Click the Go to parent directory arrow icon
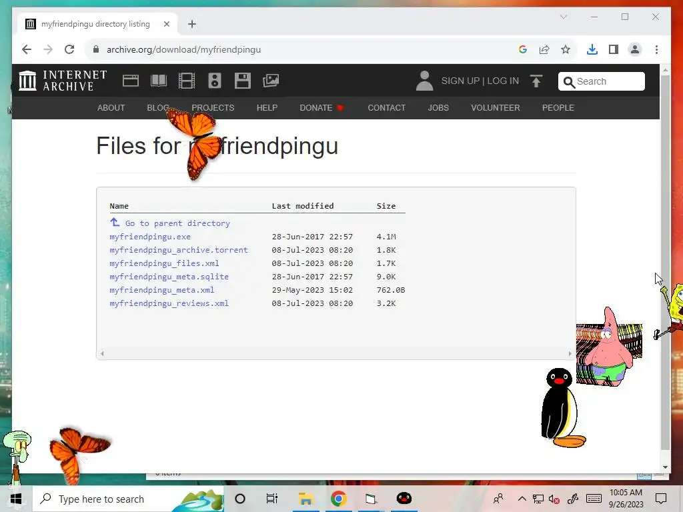Viewport: 683px width, 512px height. click(115, 223)
